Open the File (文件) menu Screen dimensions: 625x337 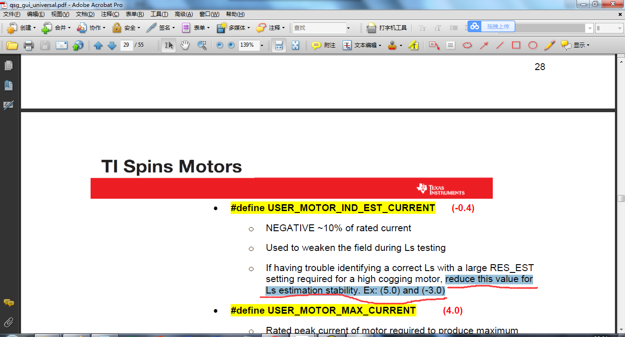[x=12, y=14]
